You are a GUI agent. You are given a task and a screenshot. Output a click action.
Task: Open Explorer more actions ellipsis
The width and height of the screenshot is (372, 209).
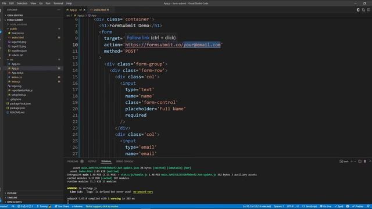[59, 10]
